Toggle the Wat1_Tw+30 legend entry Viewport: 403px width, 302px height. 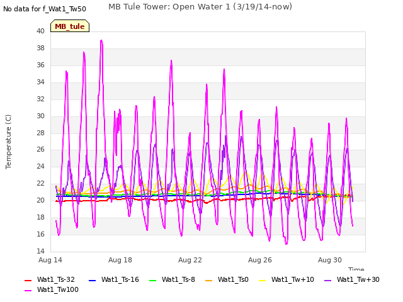(x=352, y=279)
